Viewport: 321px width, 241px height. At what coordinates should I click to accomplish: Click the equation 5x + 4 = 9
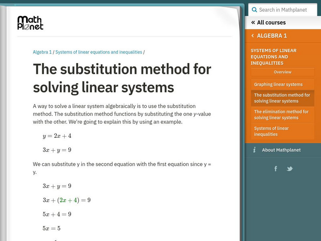pyautogui.click(x=57, y=214)
